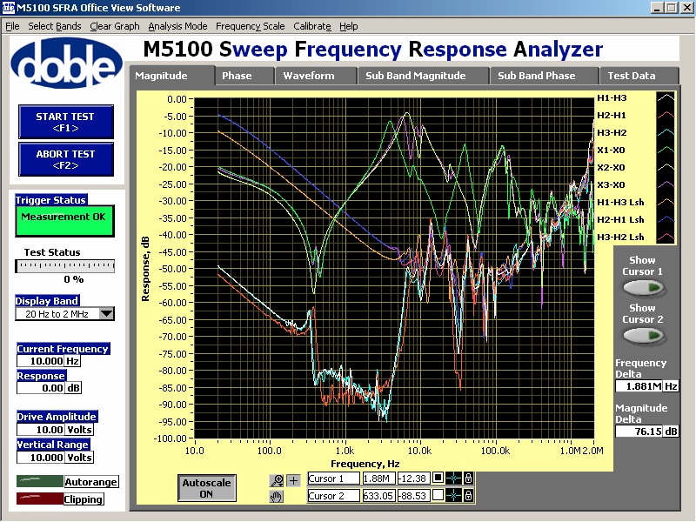
Task: Open the Select Bands menu
Action: pyautogui.click(x=55, y=26)
